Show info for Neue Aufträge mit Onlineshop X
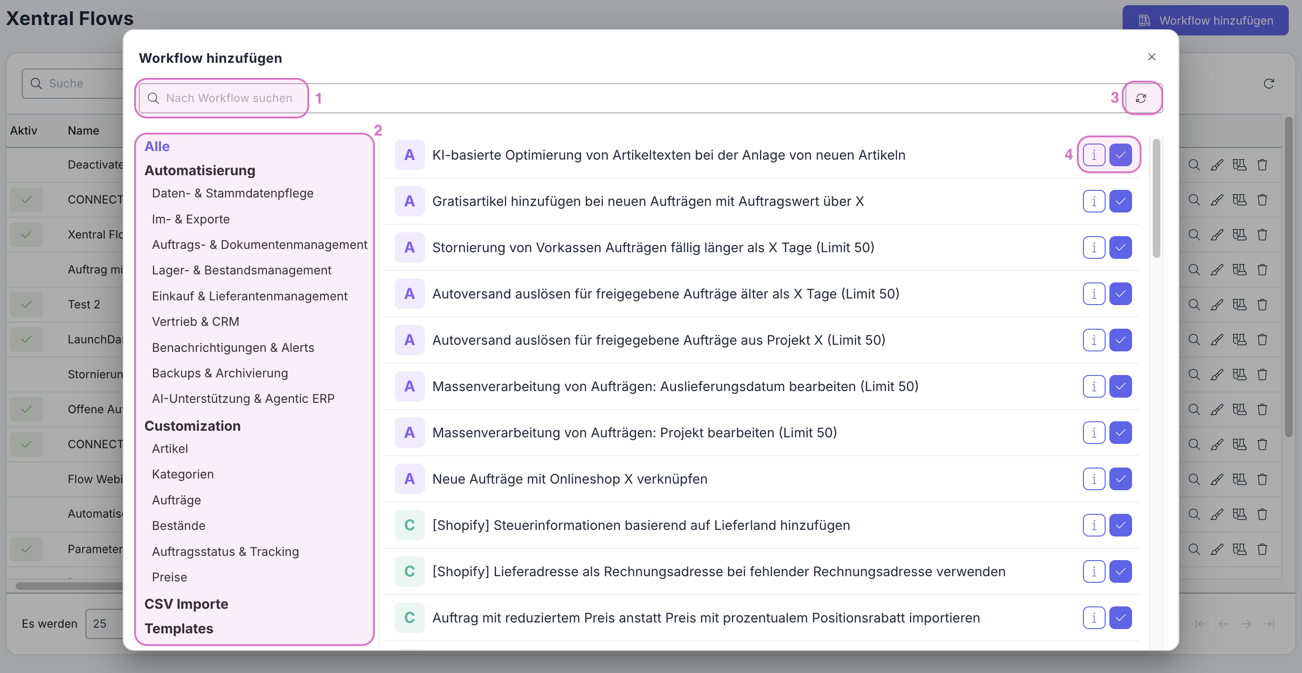Viewport: 1302px width, 673px height. pyautogui.click(x=1094, y=479)
